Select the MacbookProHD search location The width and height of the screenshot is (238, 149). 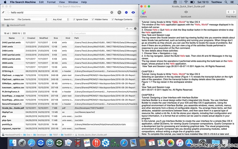16,25
